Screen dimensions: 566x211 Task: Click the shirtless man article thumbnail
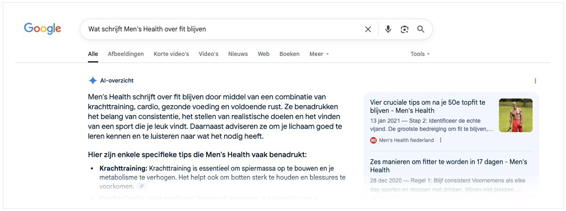click(x=516, y=115)
